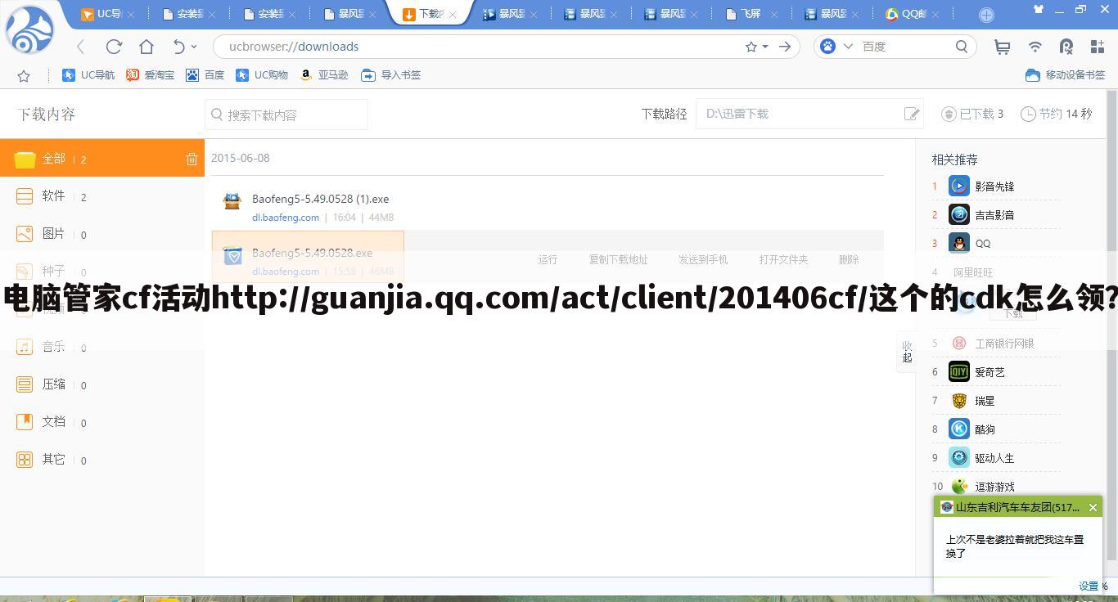This screenshot has width=1118, height=602.
Task: Click the undo closed tab icon
Action: tap(179, 47)
